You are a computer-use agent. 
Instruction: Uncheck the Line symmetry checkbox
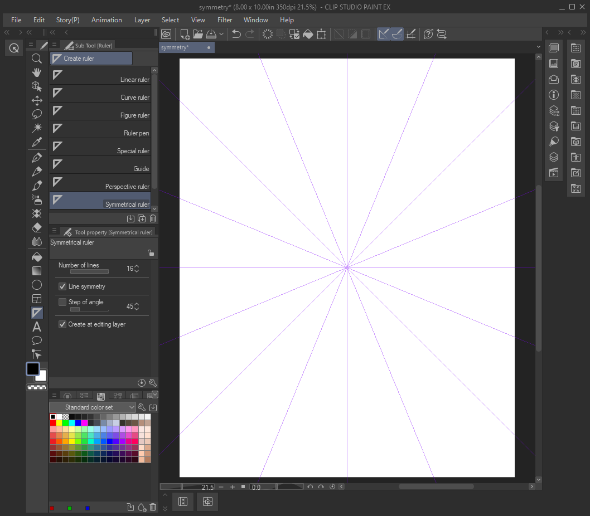click(62, 286)
